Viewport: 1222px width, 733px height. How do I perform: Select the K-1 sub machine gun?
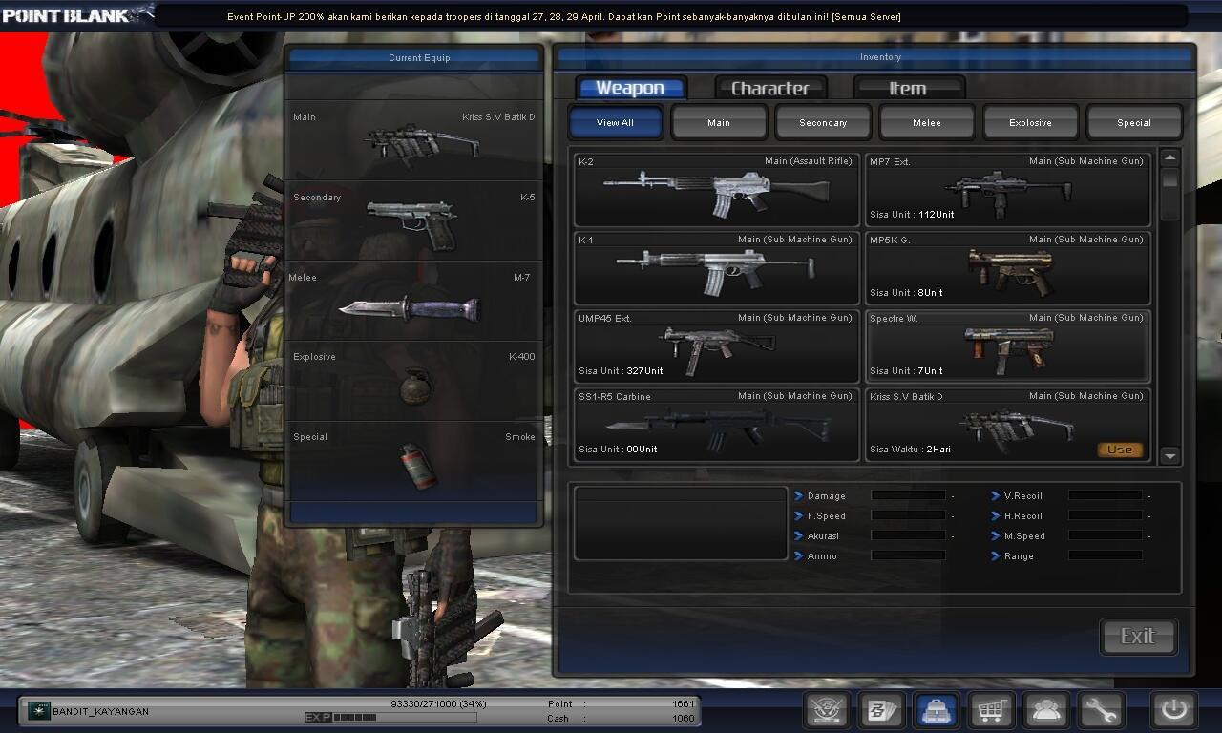pos(717,267)
